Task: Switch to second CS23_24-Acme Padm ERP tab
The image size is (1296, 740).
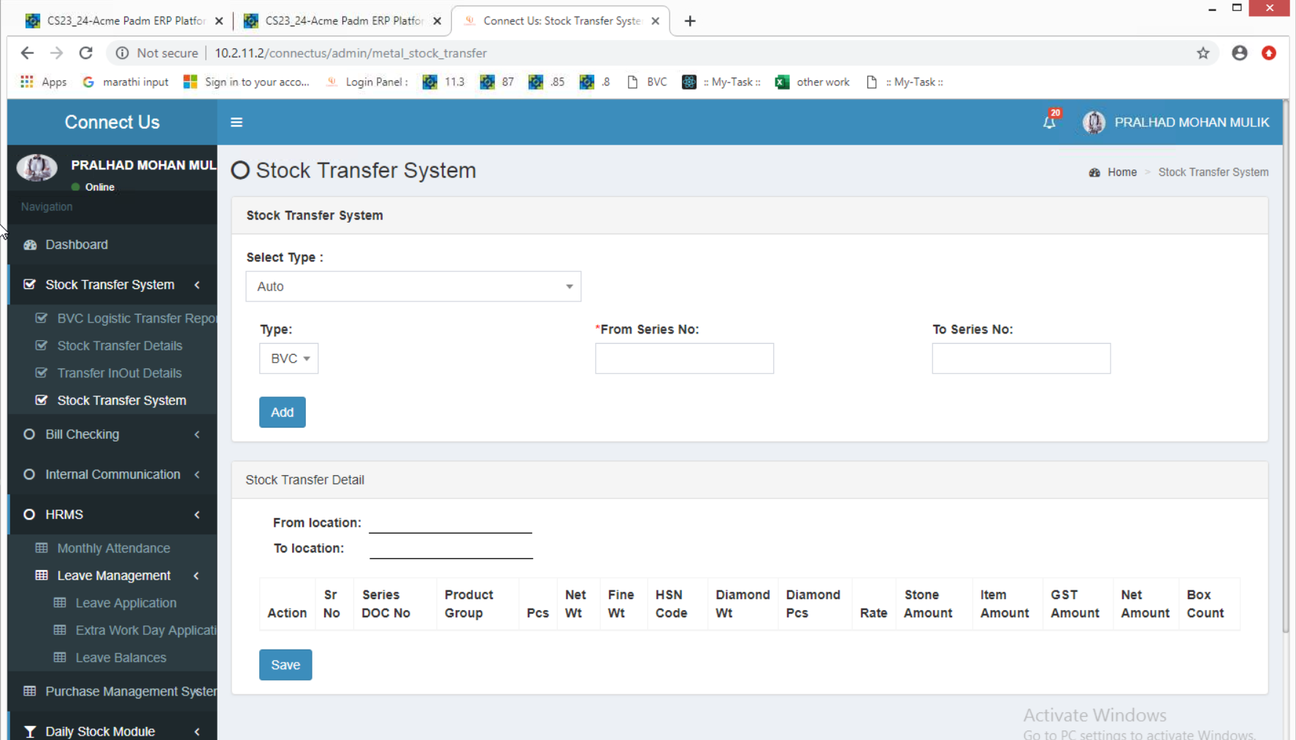Action: click(342, 20)
